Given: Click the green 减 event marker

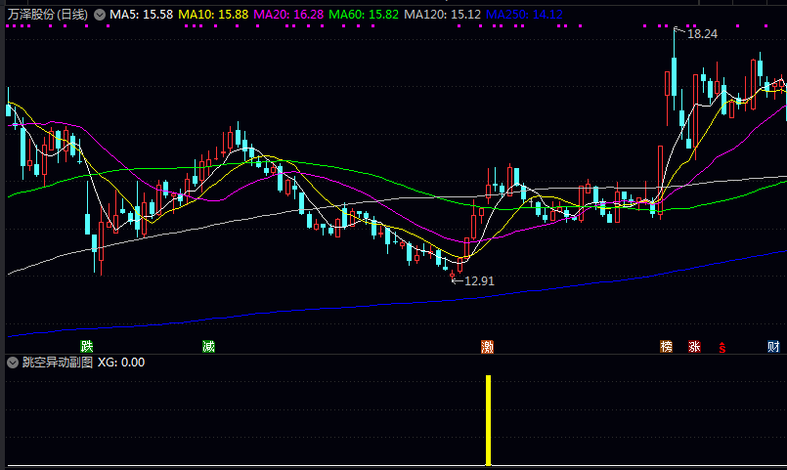Looking at the screenshot, I should tap(209, 346).
